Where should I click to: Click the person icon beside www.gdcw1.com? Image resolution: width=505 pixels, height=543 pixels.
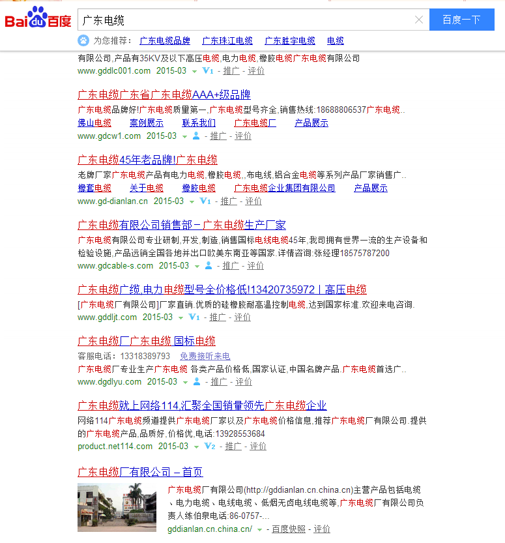pos(196,136)
